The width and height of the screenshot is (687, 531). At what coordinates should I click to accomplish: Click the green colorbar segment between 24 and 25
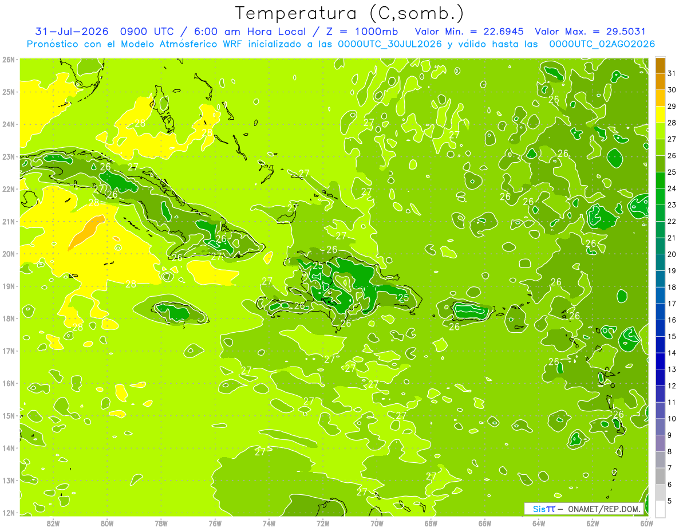[660, 180]
